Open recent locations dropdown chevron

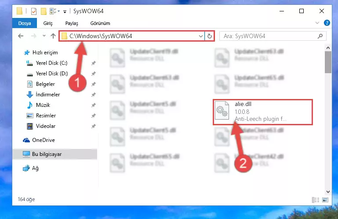pos(44,36)
